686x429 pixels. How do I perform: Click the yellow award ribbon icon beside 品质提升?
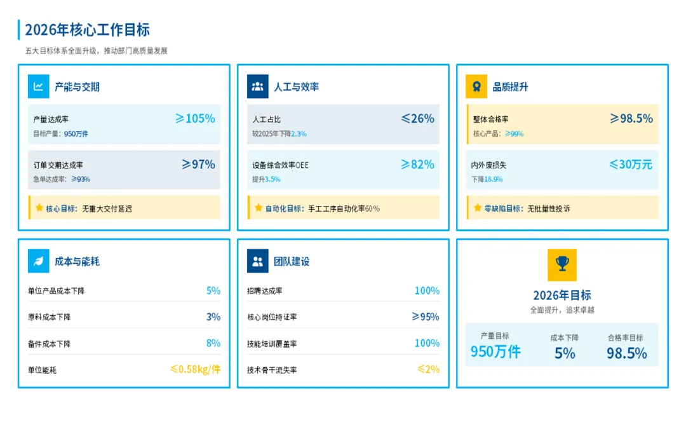click(x=476, y=86)
